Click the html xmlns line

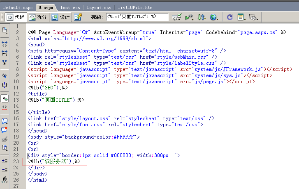[x=89, y=39]
